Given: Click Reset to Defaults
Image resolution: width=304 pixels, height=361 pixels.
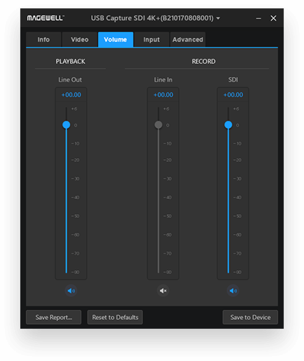Looking at the screenshot, I should coord(115,317).
